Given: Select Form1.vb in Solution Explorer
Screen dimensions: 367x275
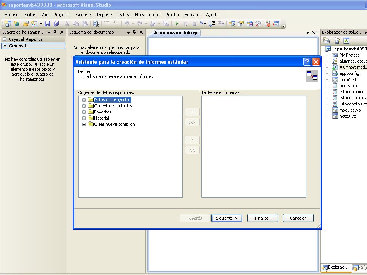Looking at the screenshot, I should point(348,79).
